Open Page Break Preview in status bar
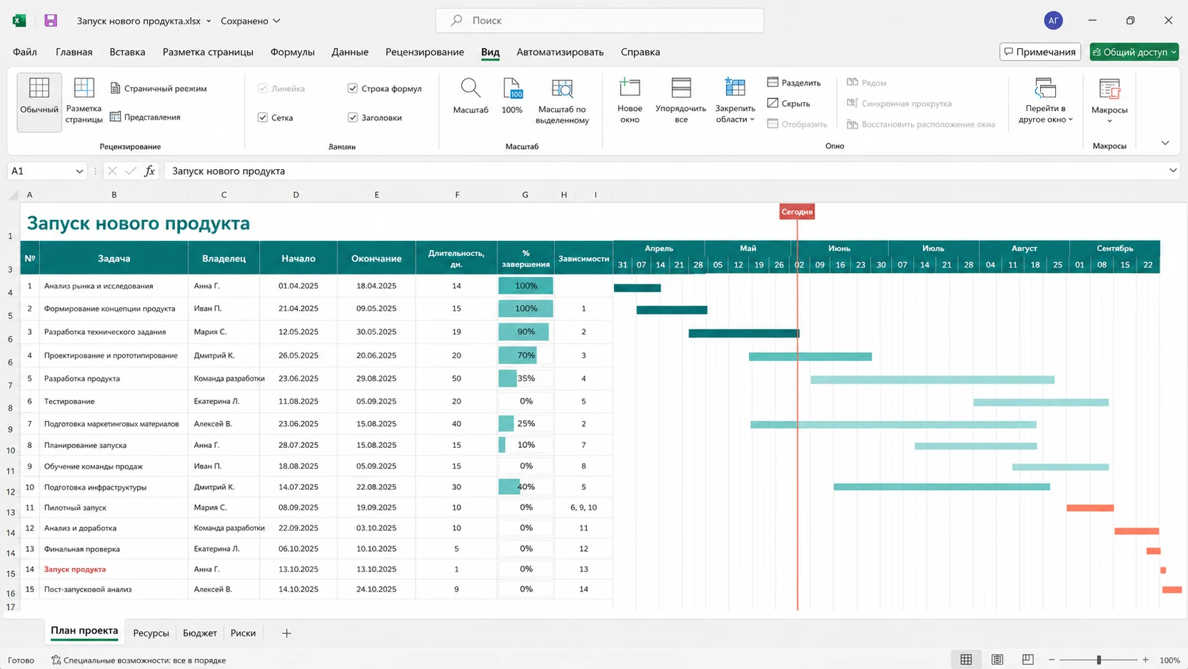The image size is (1188, 669). (x=1027, y=660)
